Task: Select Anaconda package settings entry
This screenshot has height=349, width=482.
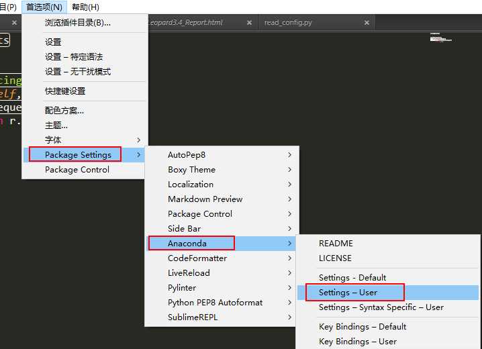Action: point(221,244)
